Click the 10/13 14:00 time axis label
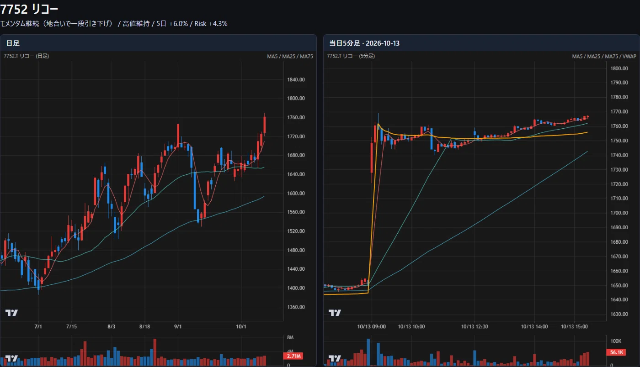 (535, 327)
